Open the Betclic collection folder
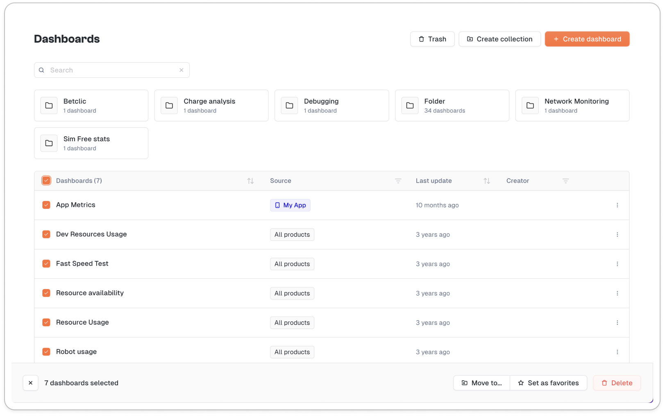This screenshot has height=416, width=665. coord(91,106)
